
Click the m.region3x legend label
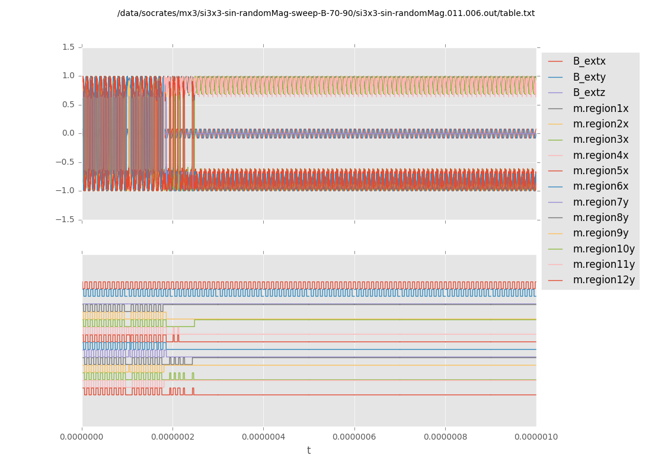[600, 139]
